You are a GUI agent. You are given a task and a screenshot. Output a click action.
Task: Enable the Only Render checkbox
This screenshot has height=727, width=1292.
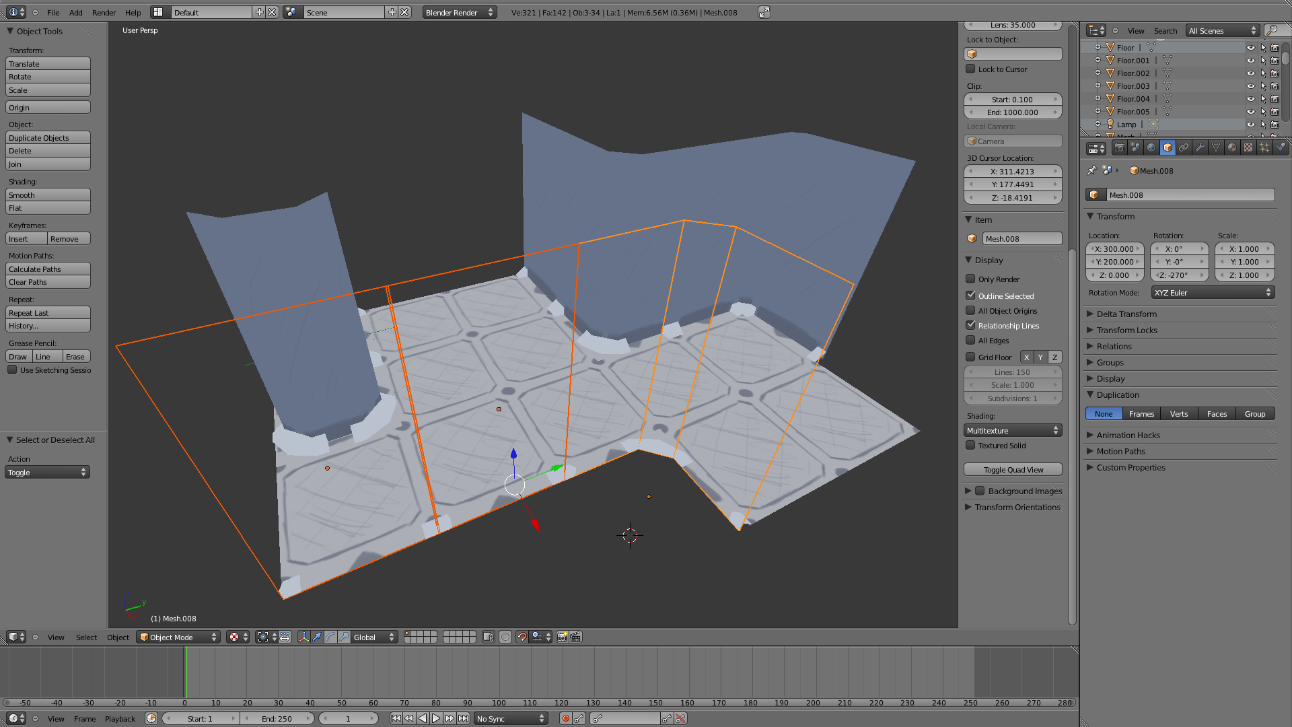click(970, 279)
